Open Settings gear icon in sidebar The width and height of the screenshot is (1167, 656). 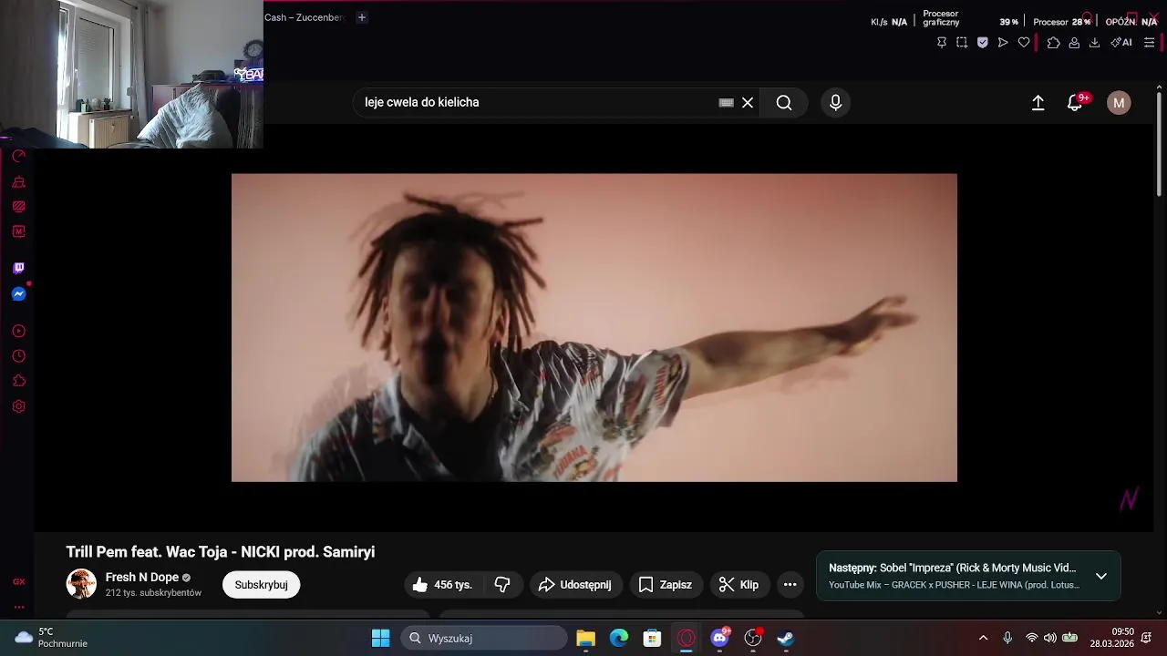18,406
